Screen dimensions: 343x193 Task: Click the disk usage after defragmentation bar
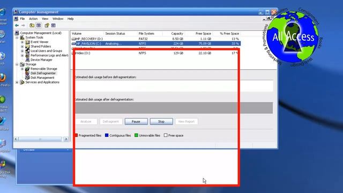pos(174,108)
